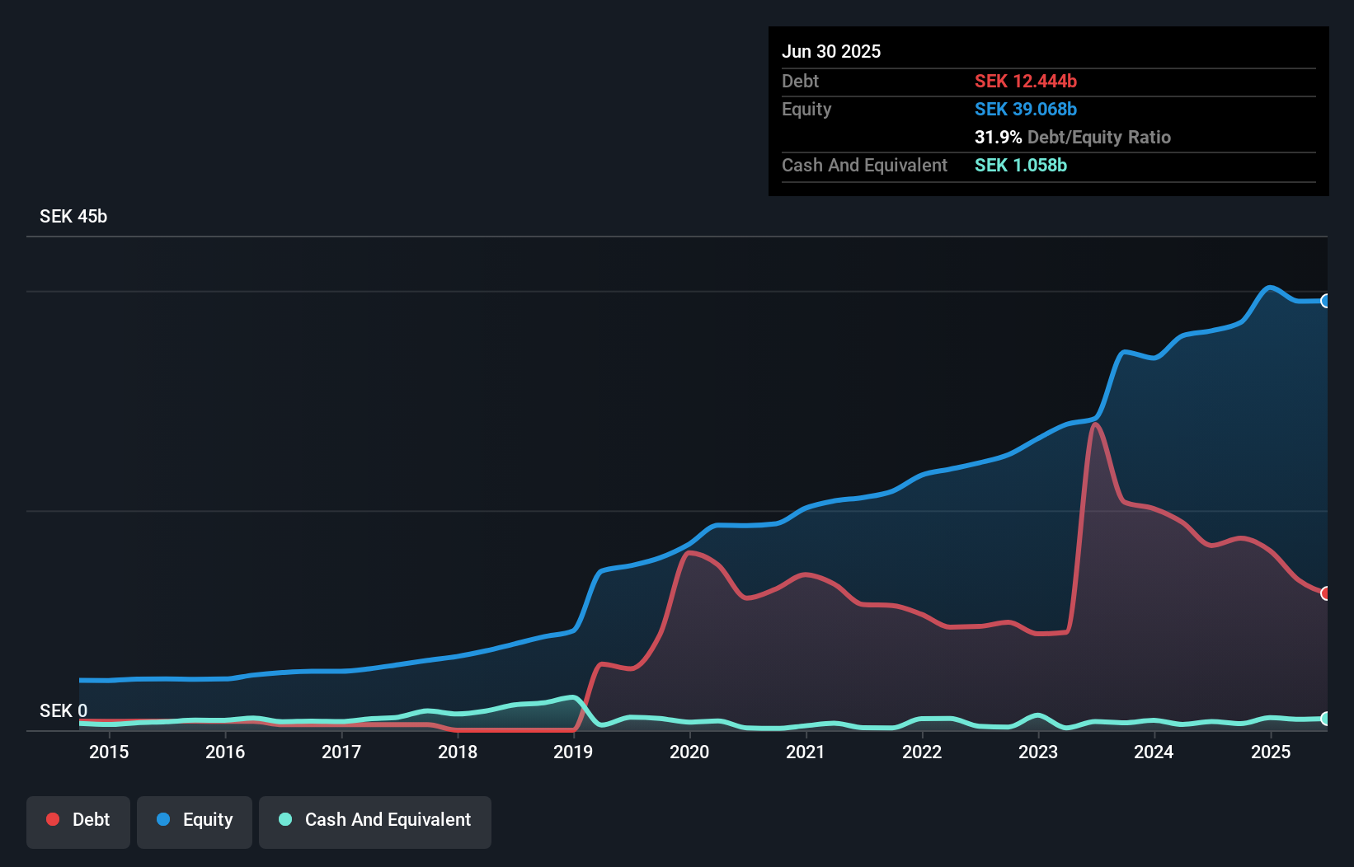Click the SEK 12.444b debt value
The image size is (1354, 867).
(x=1026, y=81)
